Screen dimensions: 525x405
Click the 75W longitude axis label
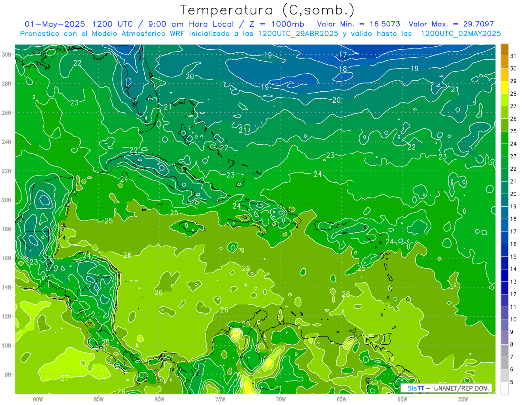tap(220, 400)
